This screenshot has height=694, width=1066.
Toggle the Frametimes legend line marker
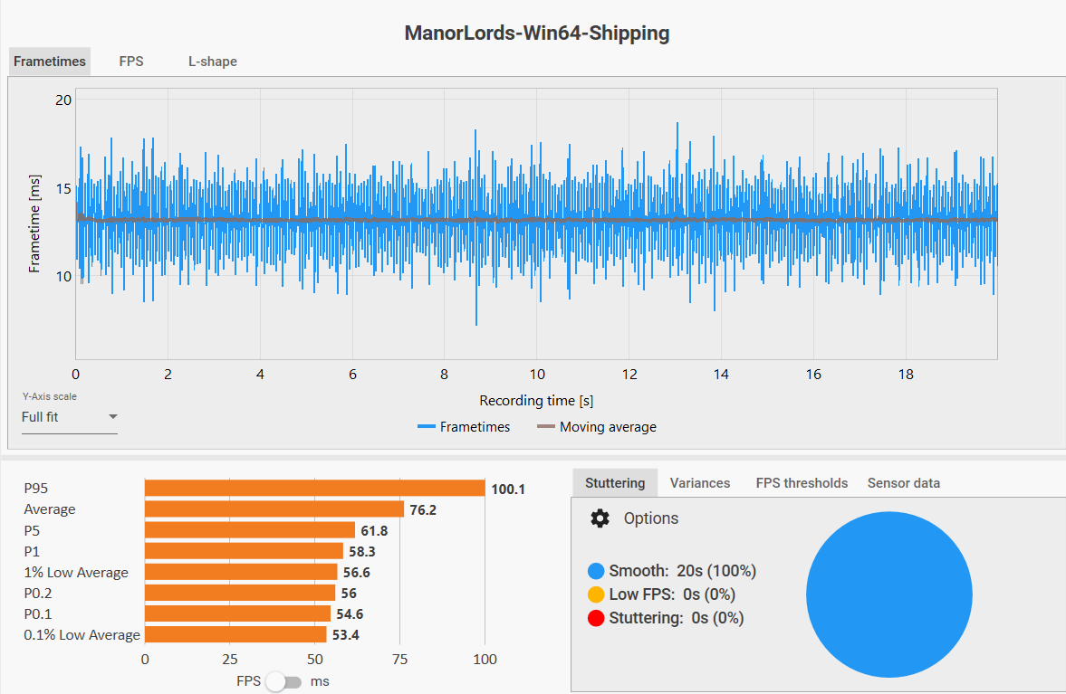click(427, 426)
